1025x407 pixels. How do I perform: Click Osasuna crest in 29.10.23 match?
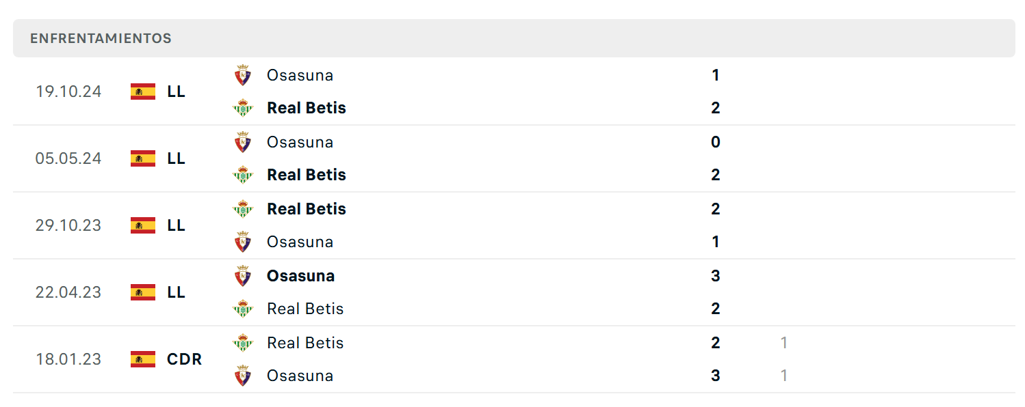pos(242,242)
